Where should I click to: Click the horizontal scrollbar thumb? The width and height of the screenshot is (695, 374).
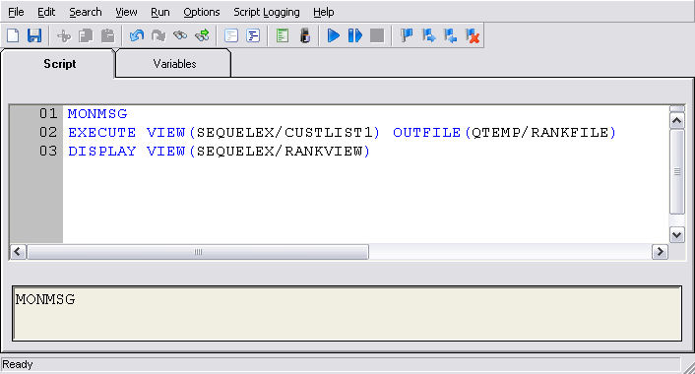click(x=198, y=252)
